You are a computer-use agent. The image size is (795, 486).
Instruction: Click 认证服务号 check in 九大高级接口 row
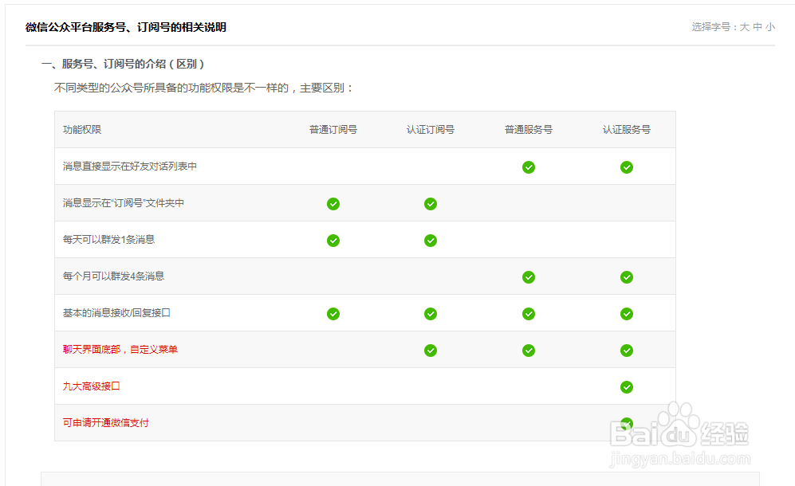[627, 387]
